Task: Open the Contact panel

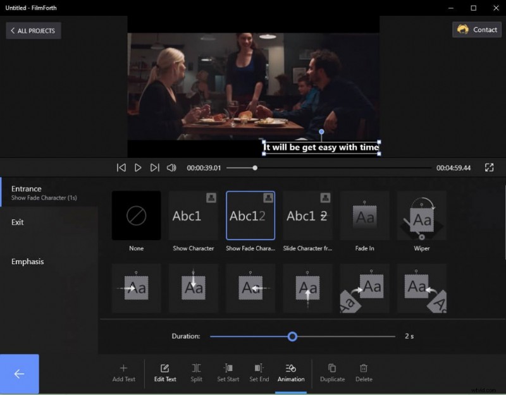Action: 476,30
